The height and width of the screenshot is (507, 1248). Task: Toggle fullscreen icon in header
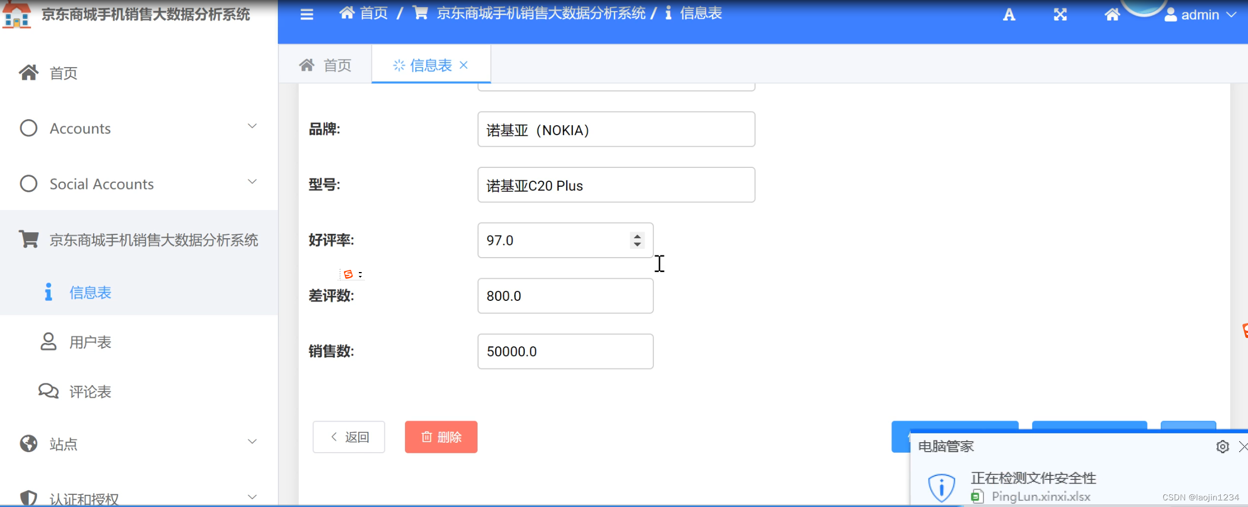point(1060,15)
